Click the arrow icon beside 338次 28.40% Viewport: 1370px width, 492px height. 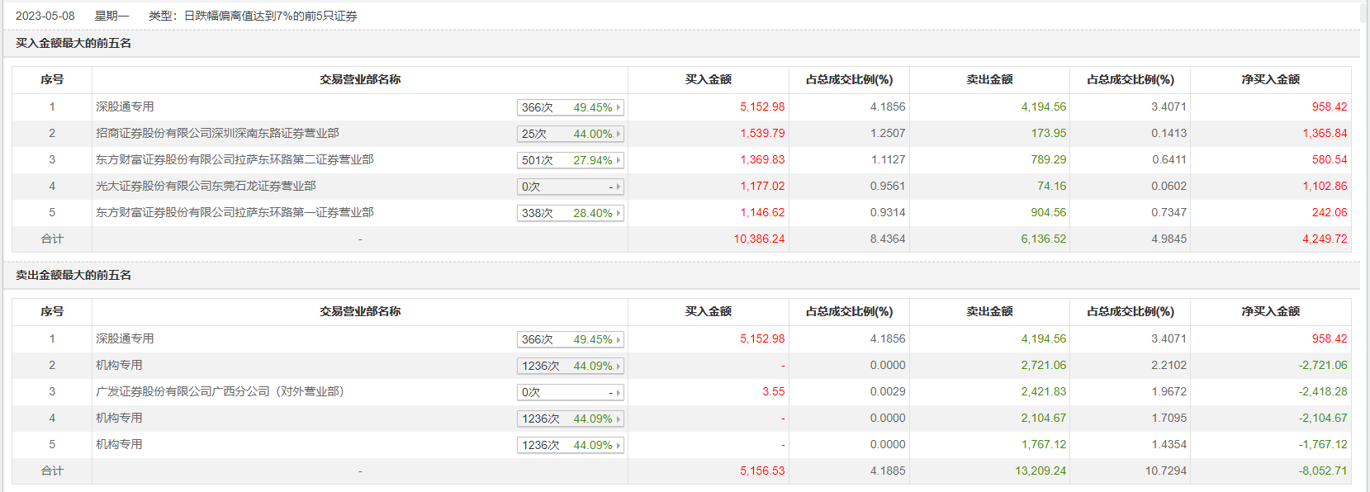[618, 213]
